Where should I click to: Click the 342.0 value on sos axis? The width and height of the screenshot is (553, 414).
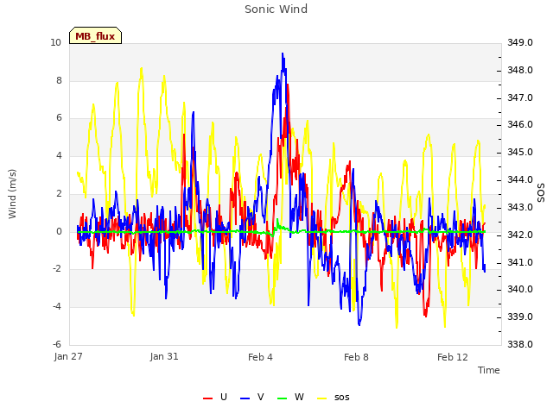(x=520, y=235)
